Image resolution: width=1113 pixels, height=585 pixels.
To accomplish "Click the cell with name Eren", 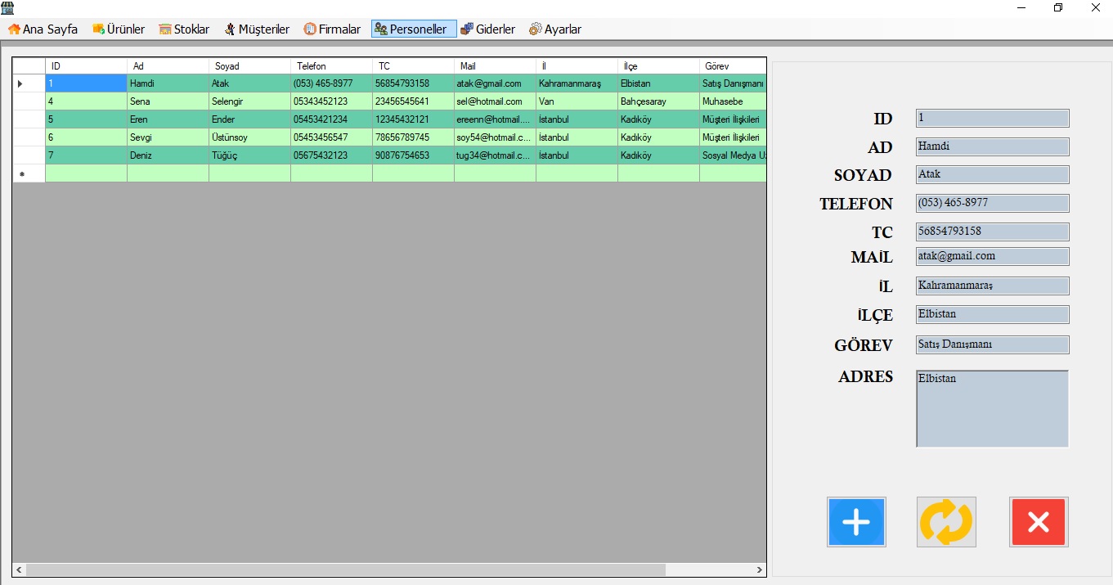I will [x=168, y=119].
